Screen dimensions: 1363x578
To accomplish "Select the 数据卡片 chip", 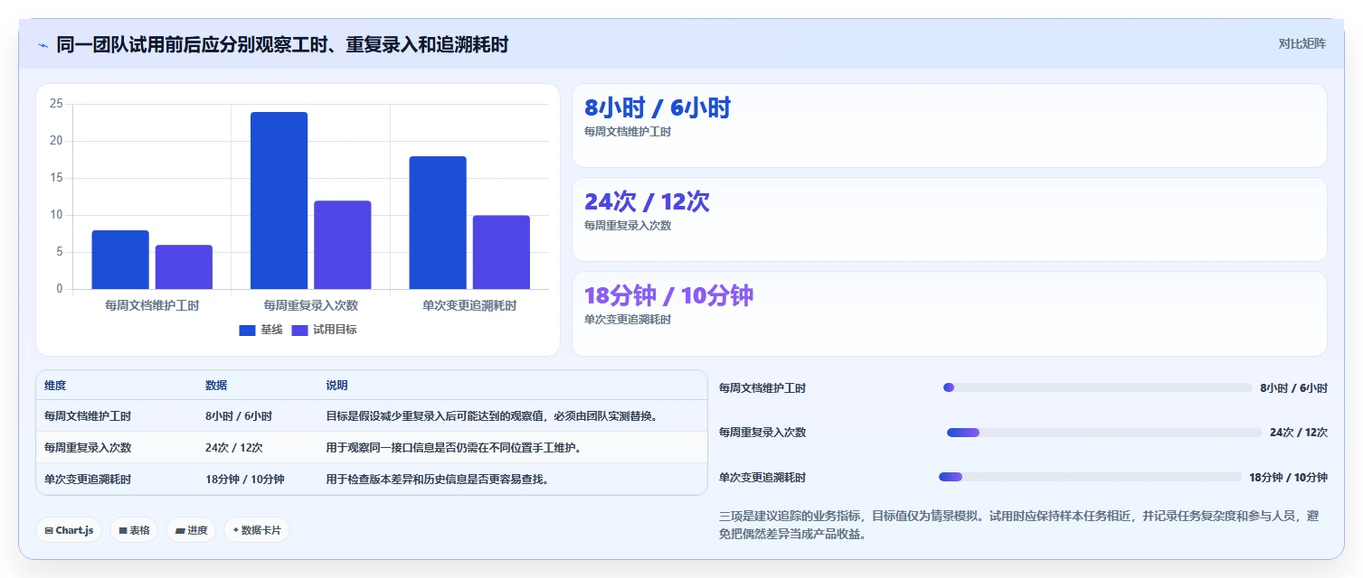I will [x=257, y=530].
